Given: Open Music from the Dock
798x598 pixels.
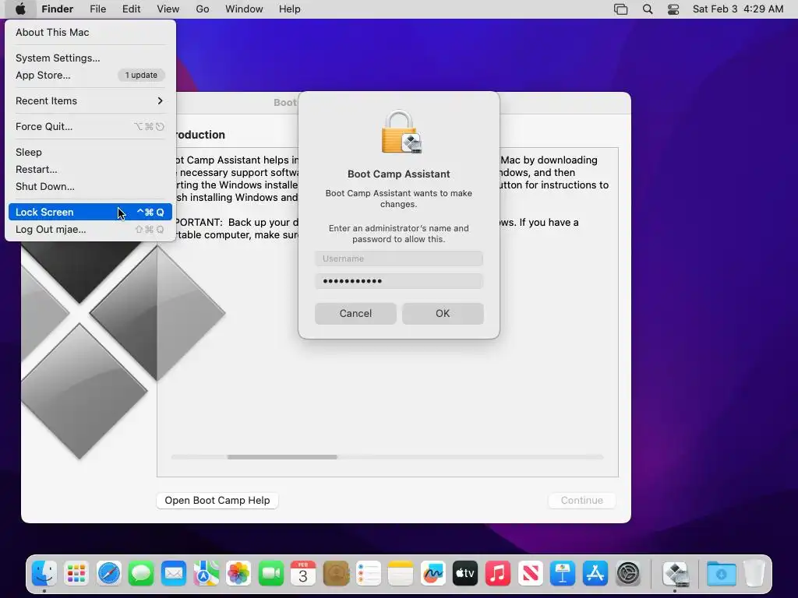Looking at the screenshot, I should [498, 574].
